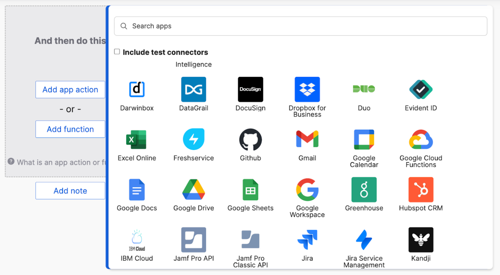Enable the Include test connectors checkbox
Screen dimensions: 500x275
(117, 51)
